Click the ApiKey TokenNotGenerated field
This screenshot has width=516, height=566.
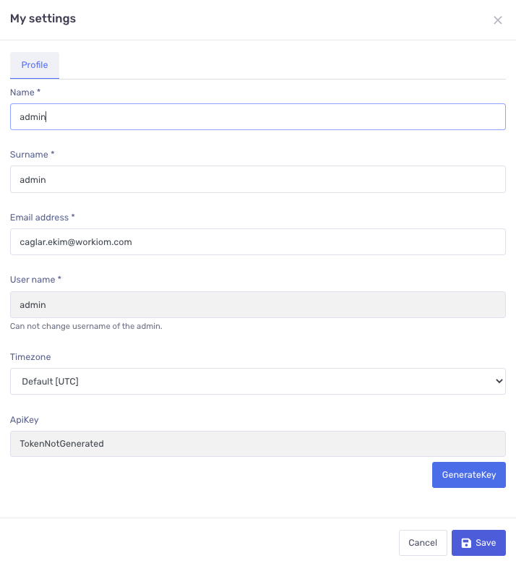pos(257,444)
